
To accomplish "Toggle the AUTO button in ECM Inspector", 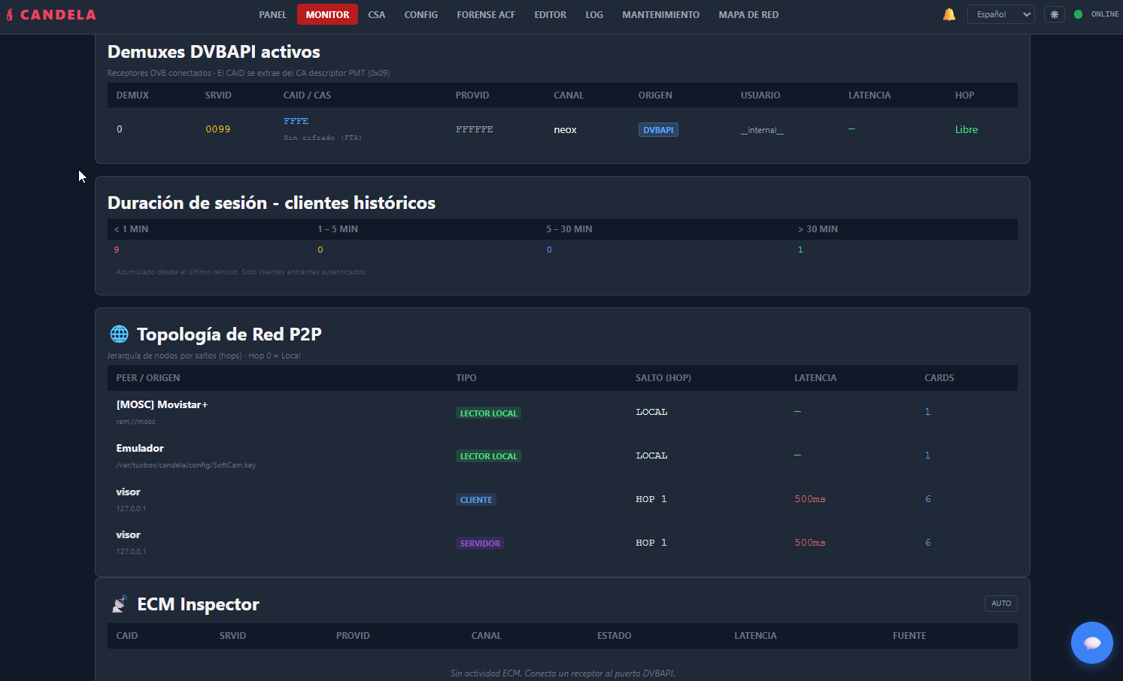I will [1001, 604].
